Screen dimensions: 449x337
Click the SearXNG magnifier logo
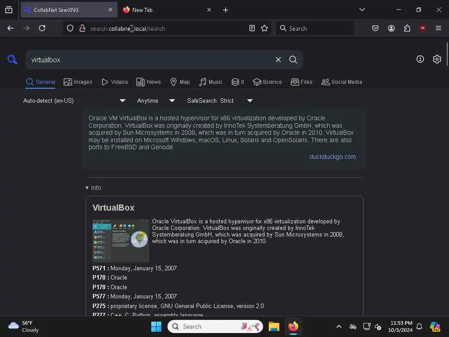tap(12, 60)
